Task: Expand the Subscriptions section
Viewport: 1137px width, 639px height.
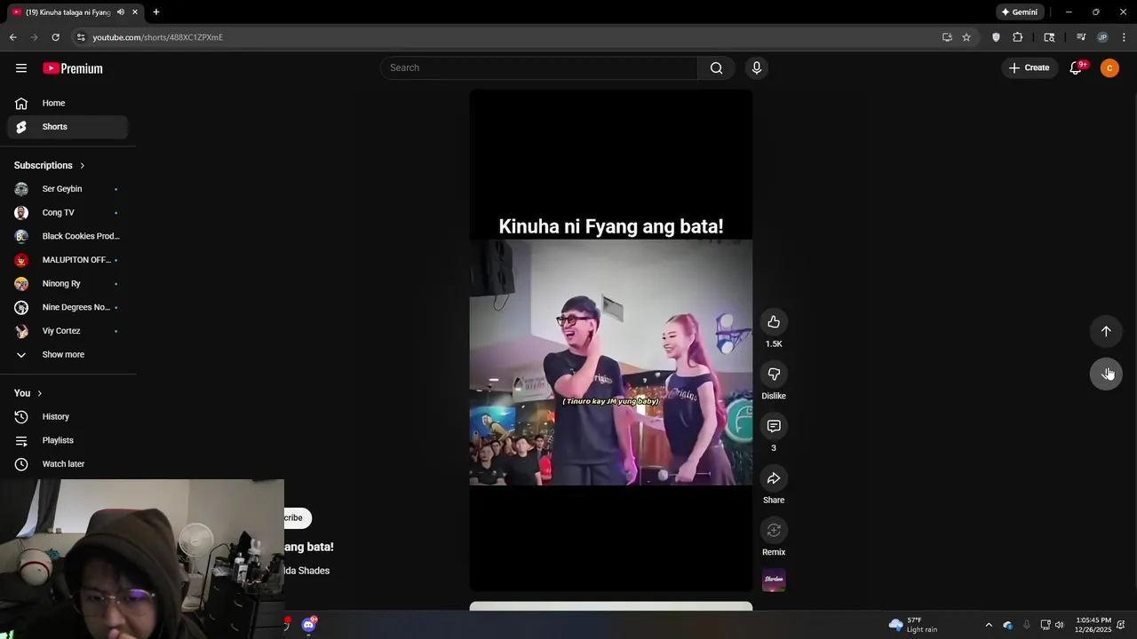Action: [x=50, y=165]
